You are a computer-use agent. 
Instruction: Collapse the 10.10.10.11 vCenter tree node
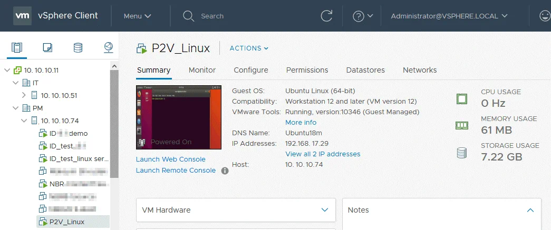coord(7,70)
